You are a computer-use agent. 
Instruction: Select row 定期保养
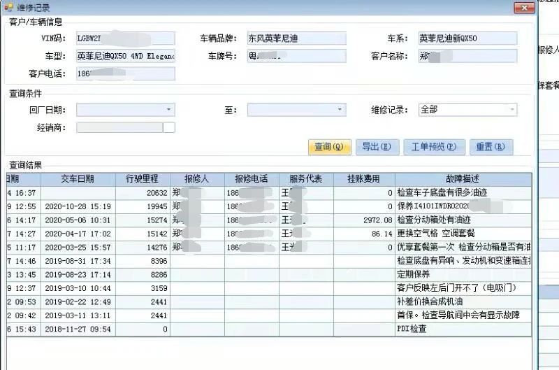coord(269,274)
